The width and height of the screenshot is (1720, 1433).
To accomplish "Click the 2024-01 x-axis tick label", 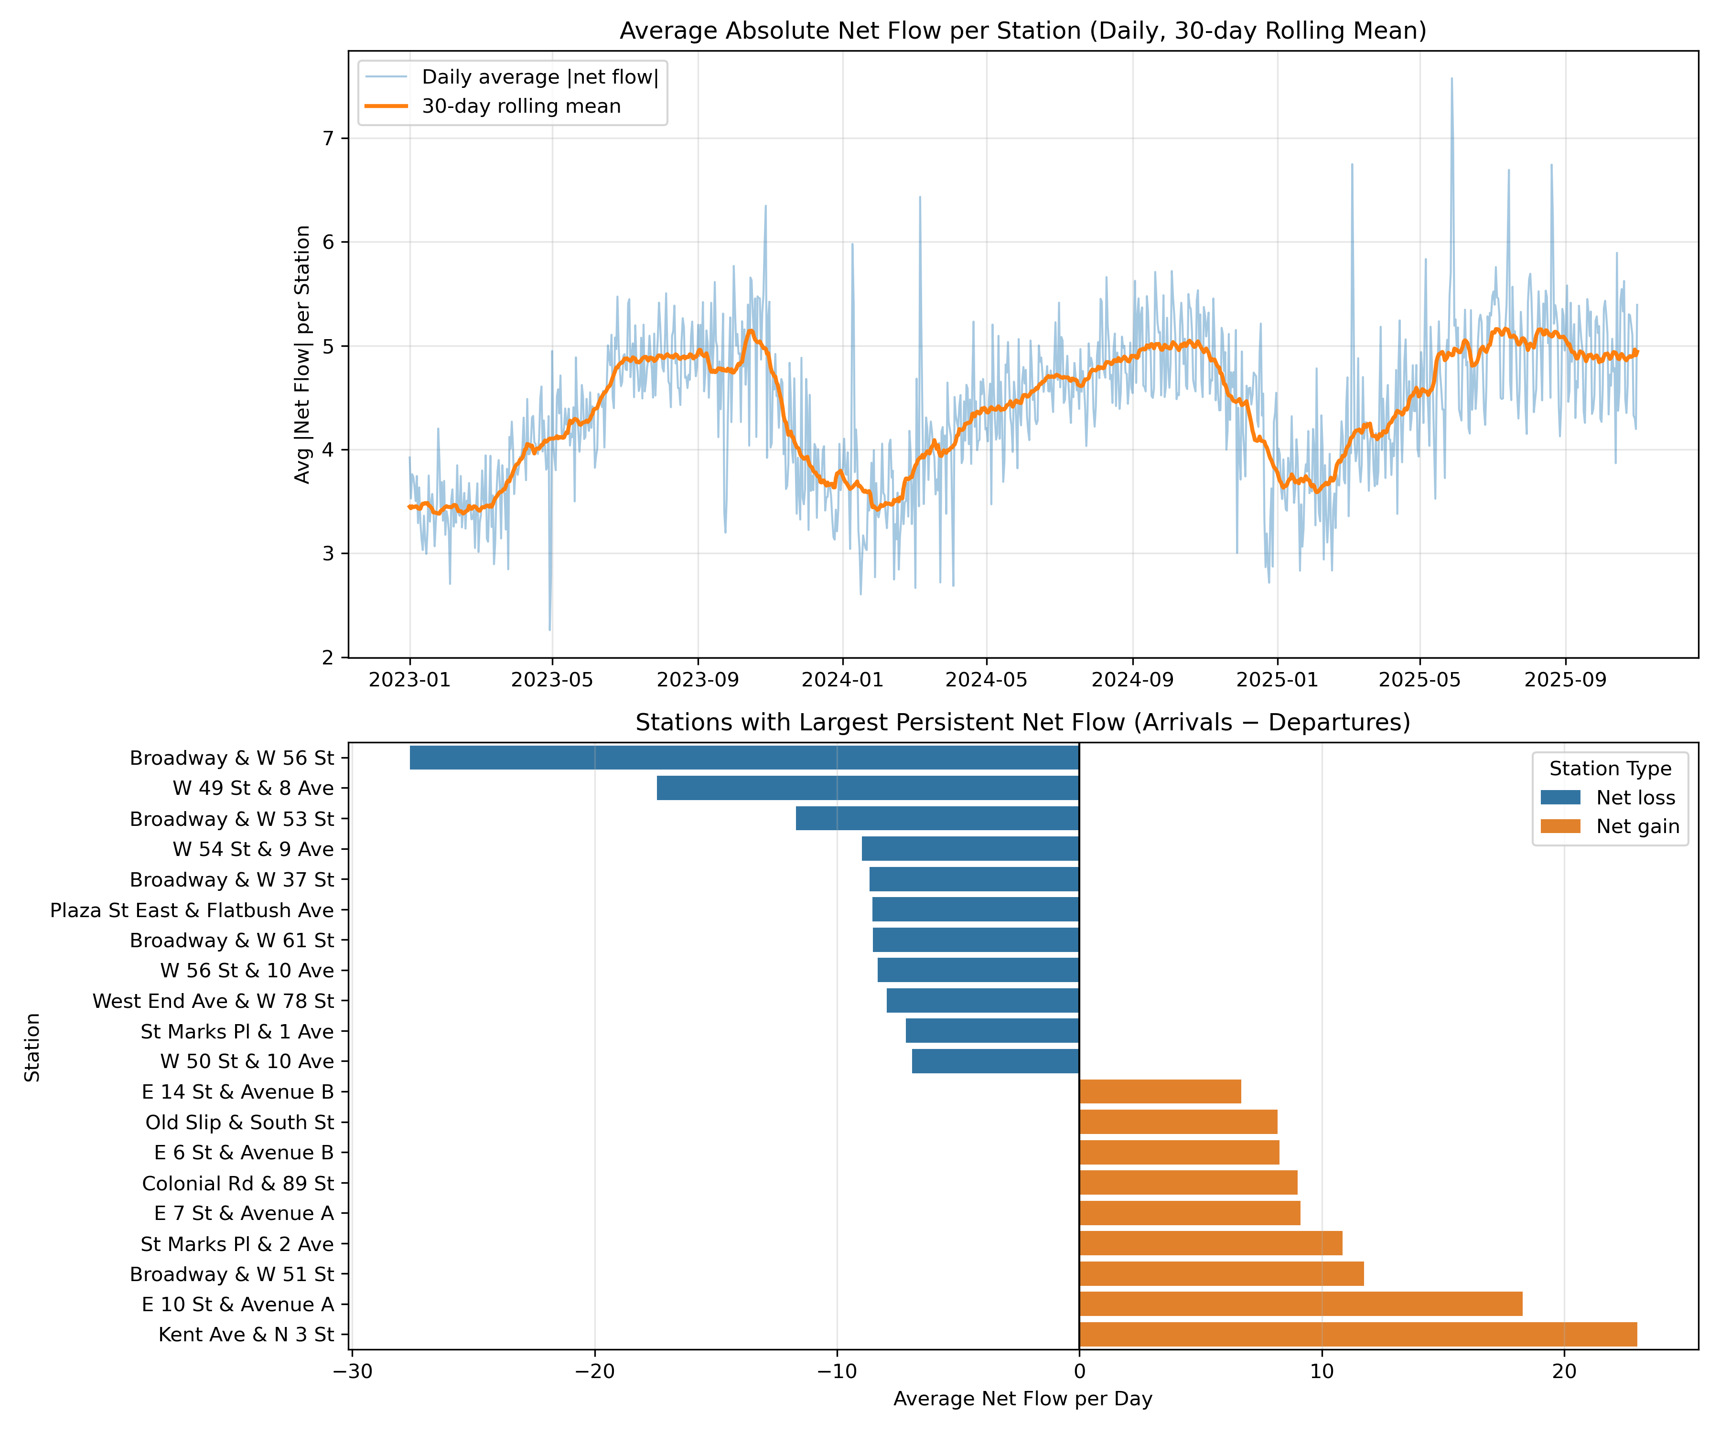I will [842, 680].
